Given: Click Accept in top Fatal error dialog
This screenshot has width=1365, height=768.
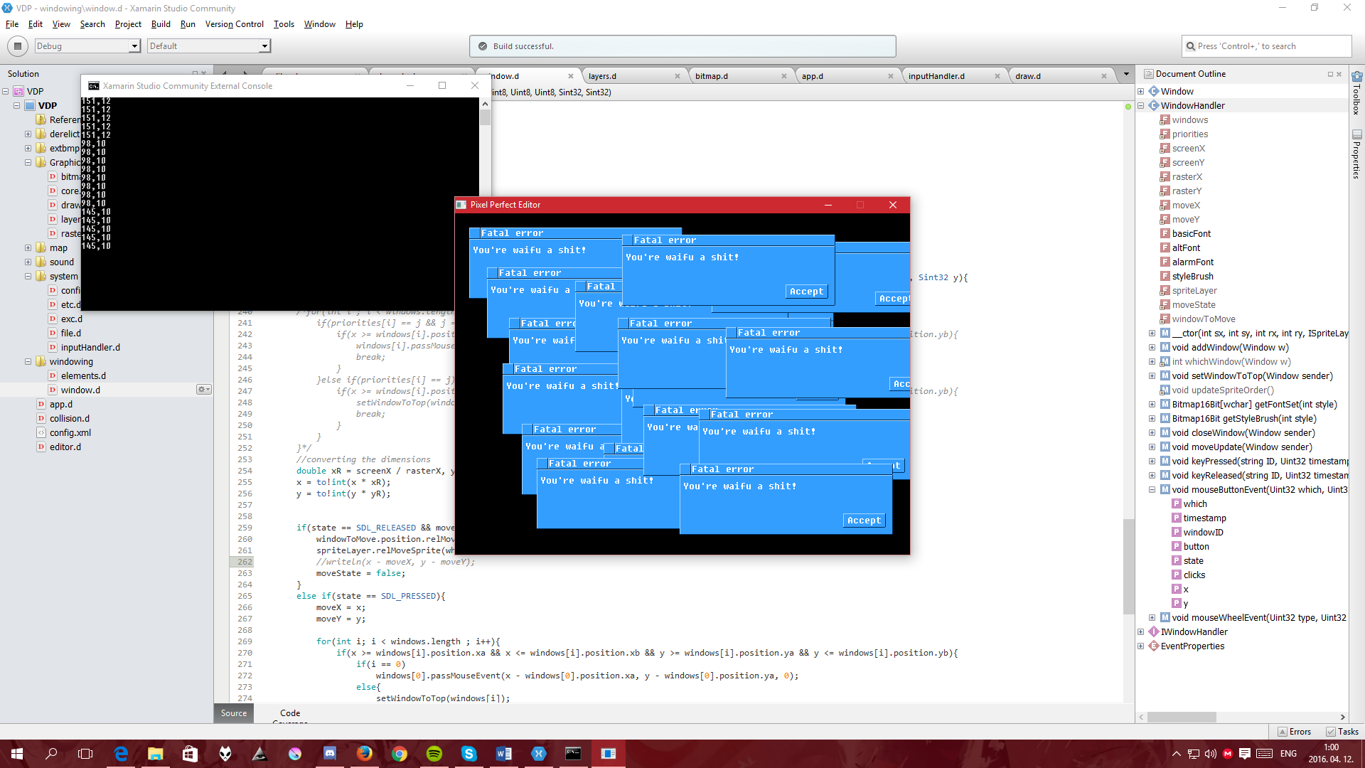Looking at the screenshot, I should point(806,292).
